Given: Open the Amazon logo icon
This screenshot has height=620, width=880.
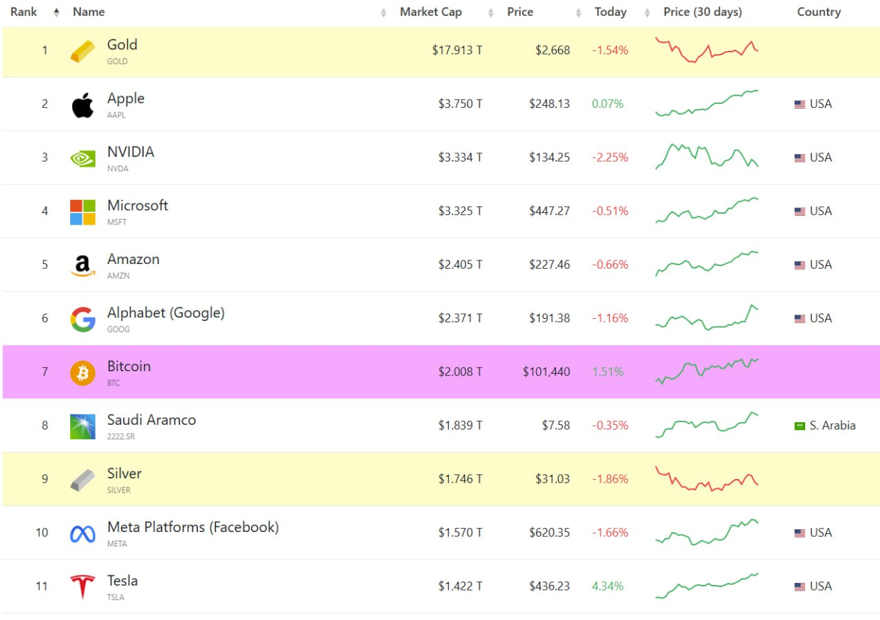Looking at the screenshot, I should point(82,266).
